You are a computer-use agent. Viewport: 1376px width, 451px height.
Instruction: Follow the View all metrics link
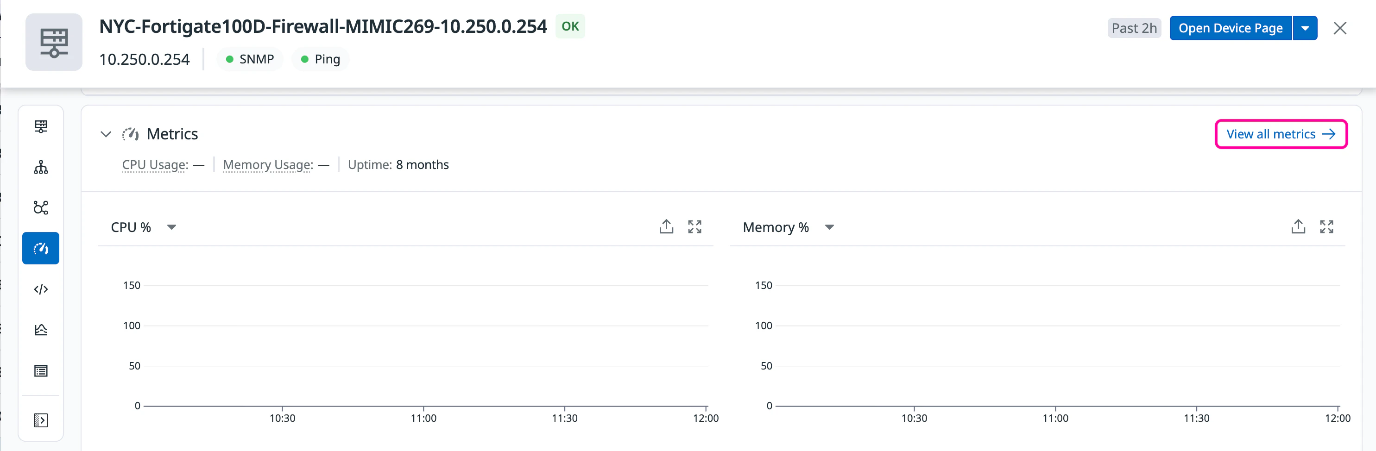coord(1281,134)
